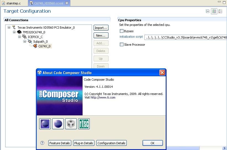Viewport: 227px width, 150px height.
Task: Click the Subpath_0 node icon
Action: tap(30, 42)
